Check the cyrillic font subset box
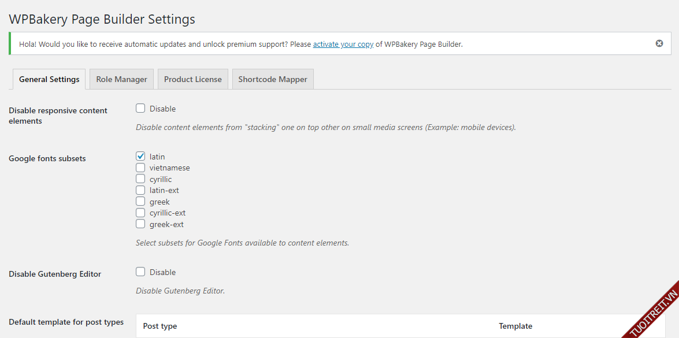679x338 pixels. point(140,179)
